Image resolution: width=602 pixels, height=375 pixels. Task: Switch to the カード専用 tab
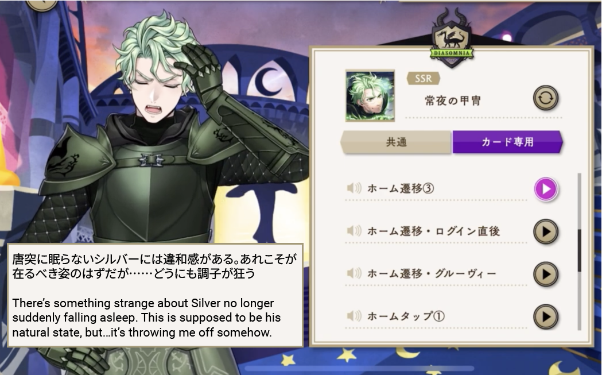[x=507, y=142]
